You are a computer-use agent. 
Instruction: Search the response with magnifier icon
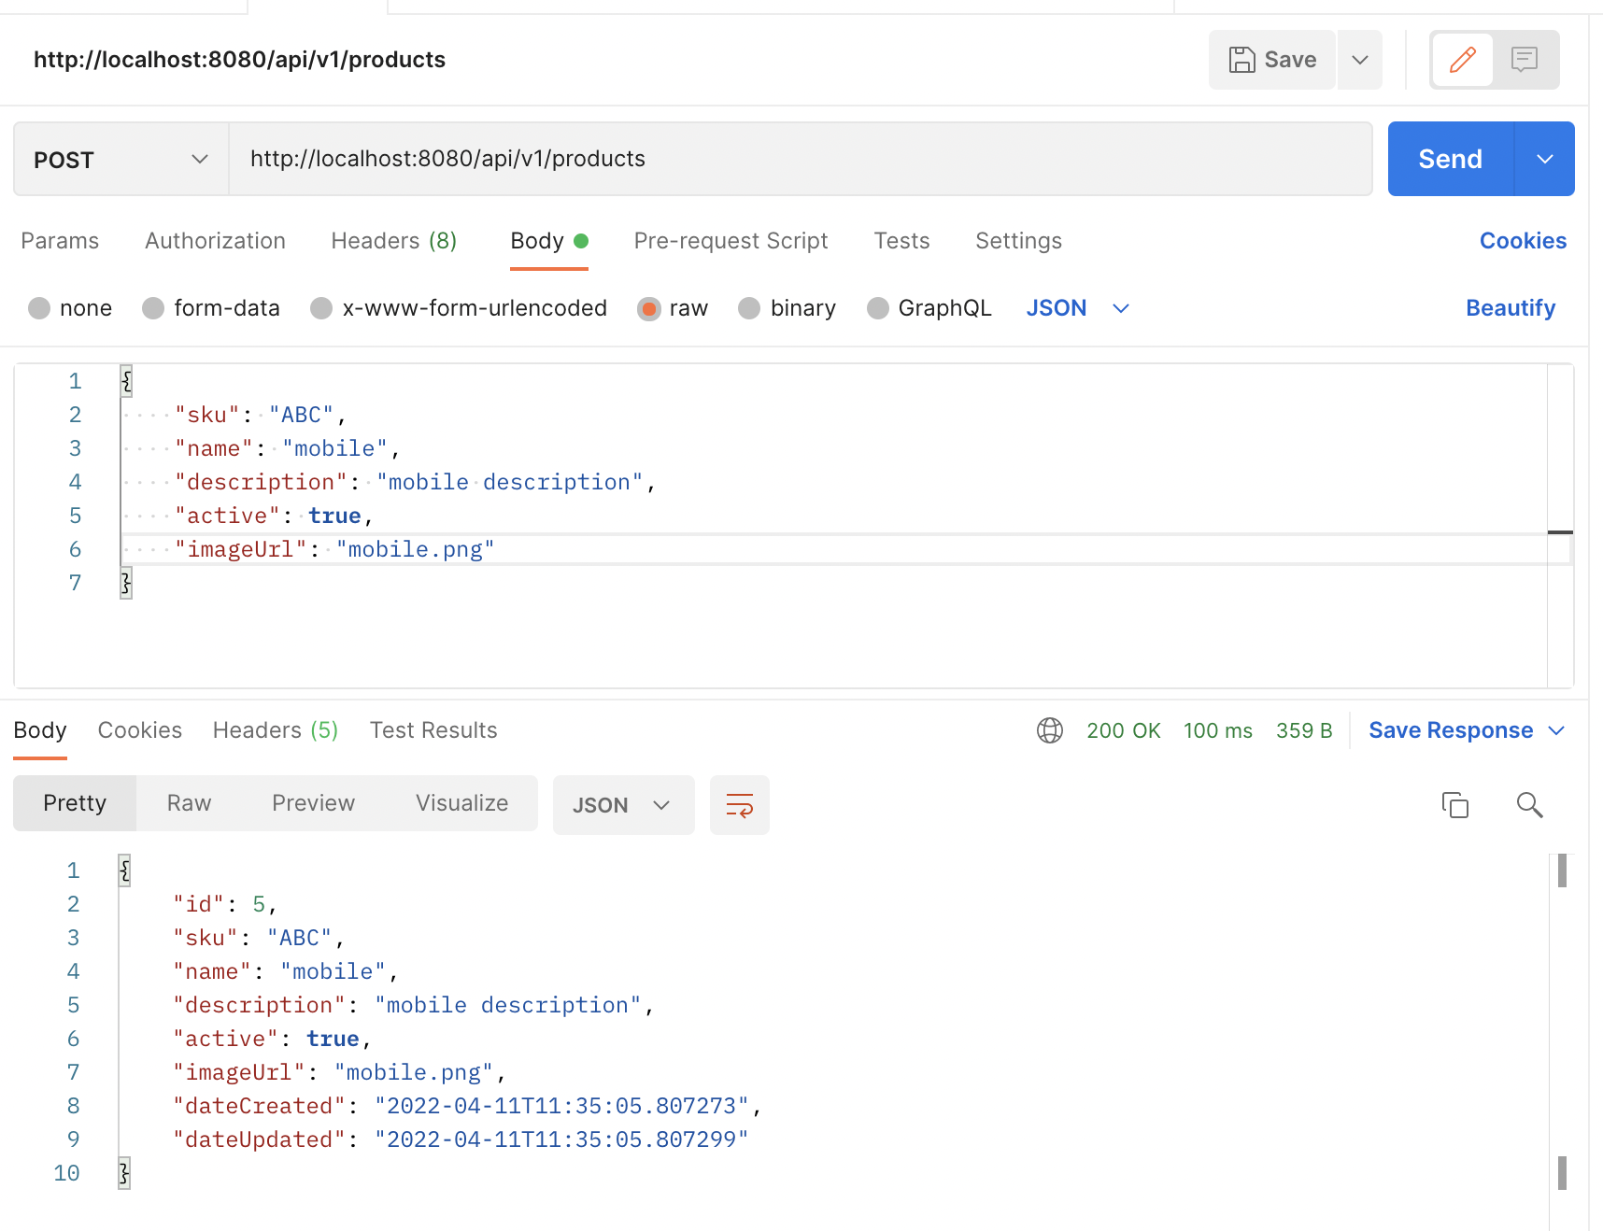point(1529,805)
